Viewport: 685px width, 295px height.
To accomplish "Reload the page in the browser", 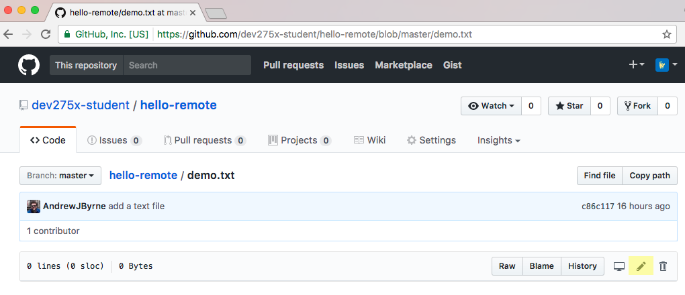I will coord(46,34).
